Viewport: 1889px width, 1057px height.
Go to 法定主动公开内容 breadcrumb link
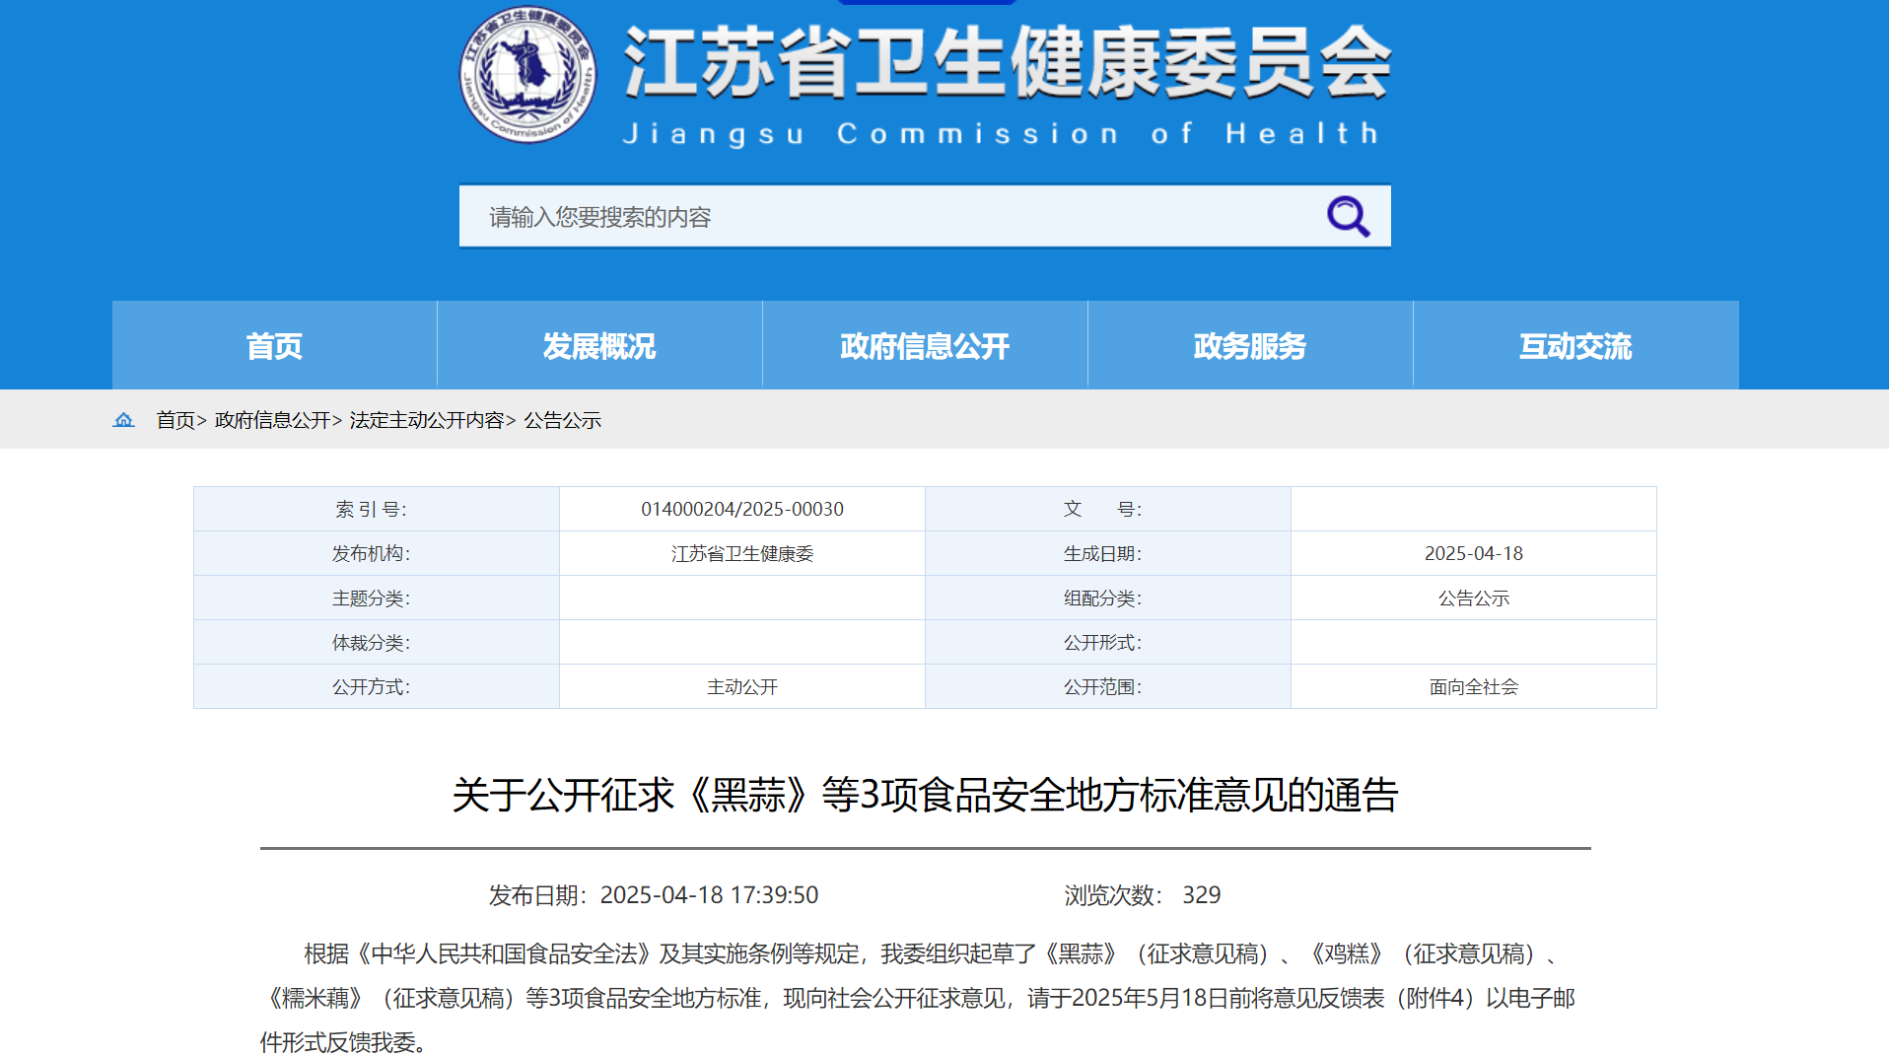426,420
